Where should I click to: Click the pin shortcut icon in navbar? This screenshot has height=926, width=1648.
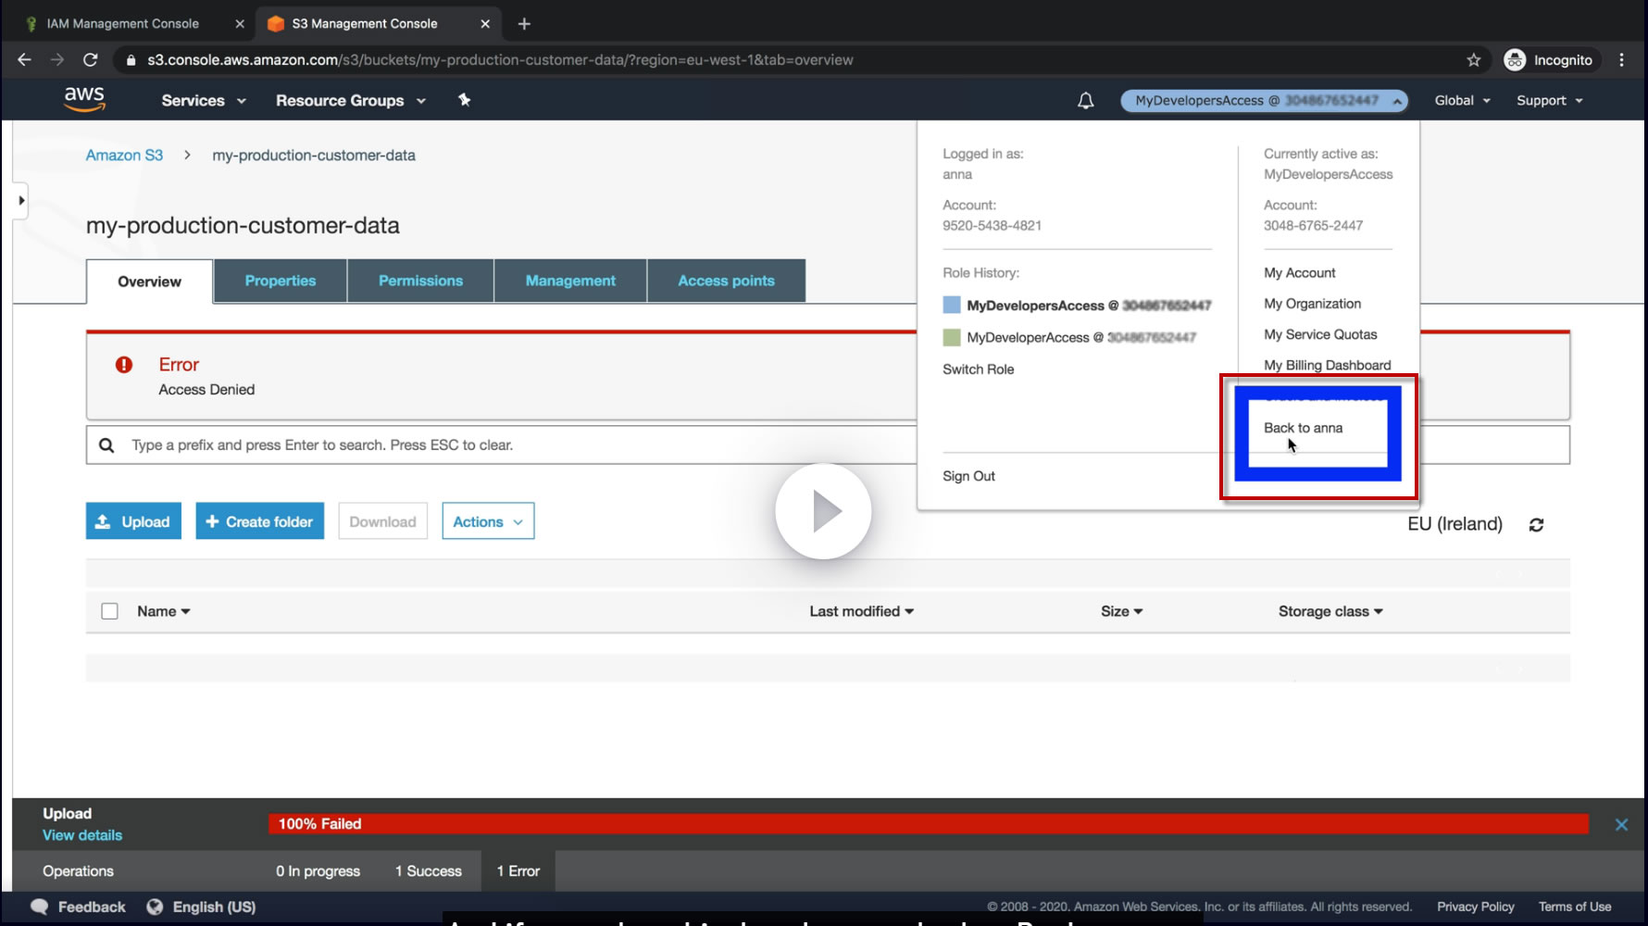point(465,100)
